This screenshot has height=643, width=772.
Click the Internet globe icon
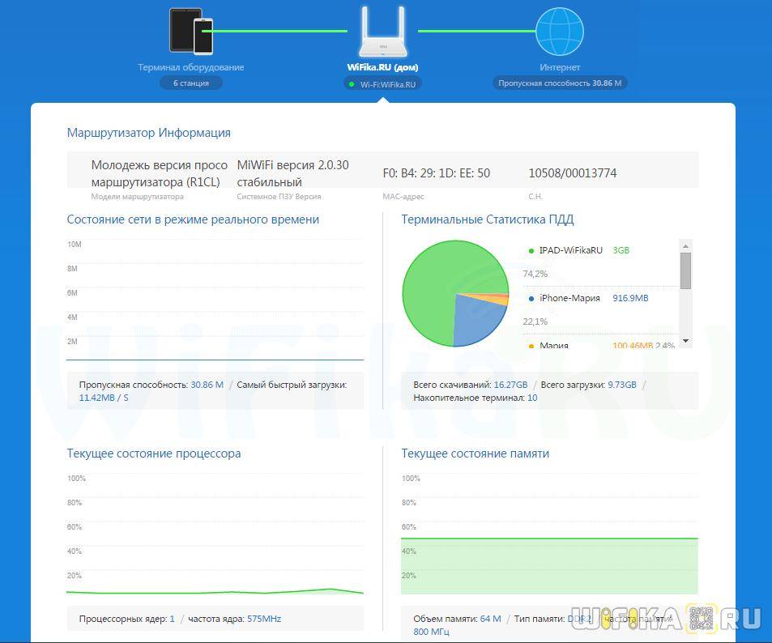(x=559, y=32)
